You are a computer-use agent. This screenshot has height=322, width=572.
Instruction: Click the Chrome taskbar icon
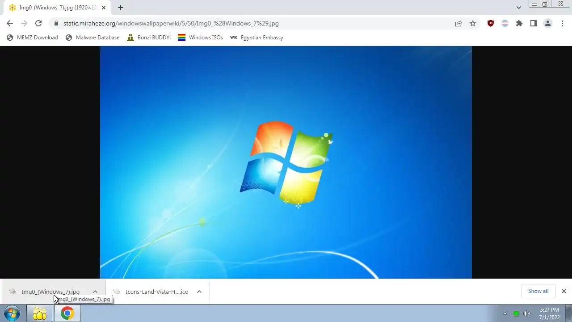click(67, 314)
